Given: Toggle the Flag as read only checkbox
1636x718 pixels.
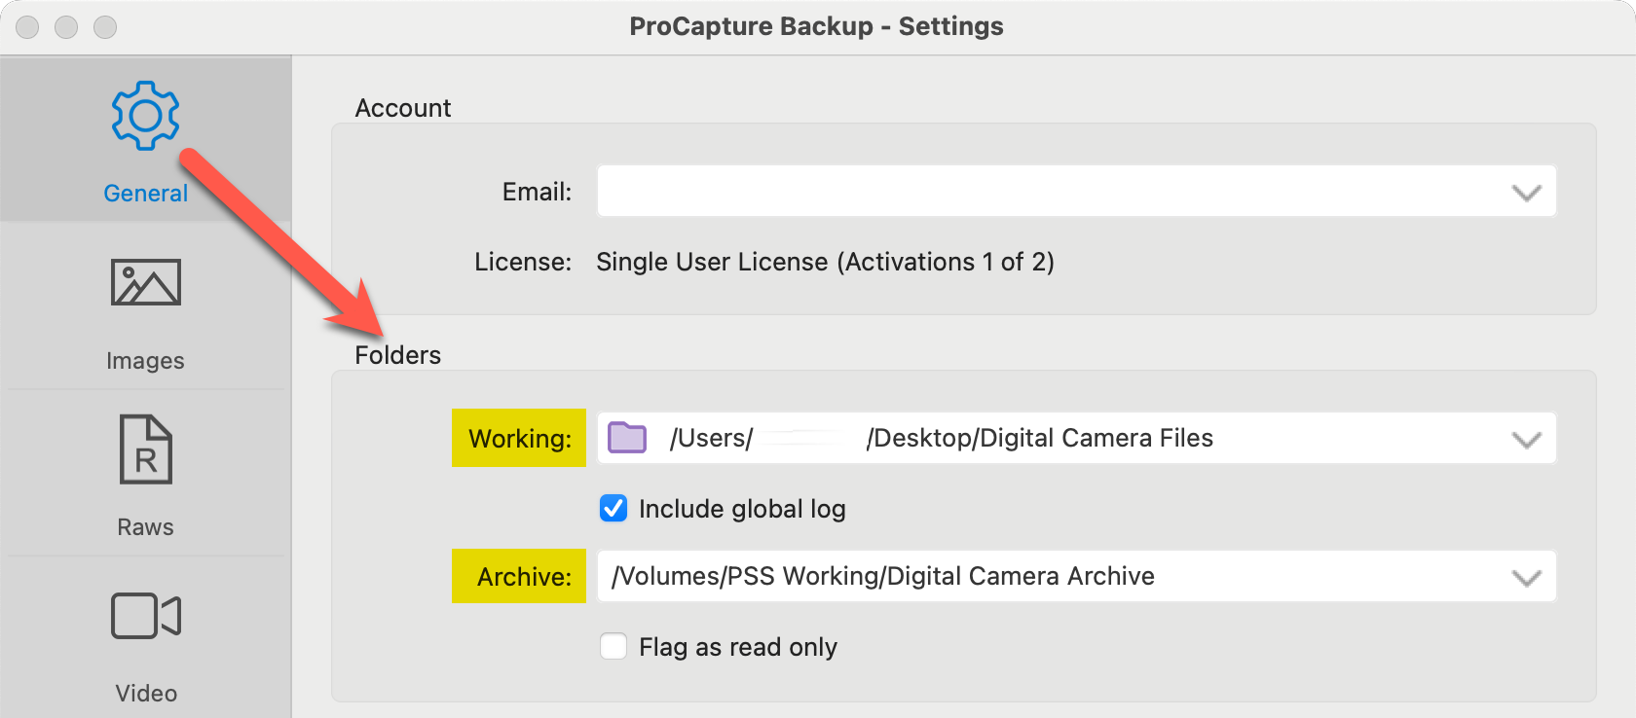Looking at the screenshot, I should pos(613,647).
